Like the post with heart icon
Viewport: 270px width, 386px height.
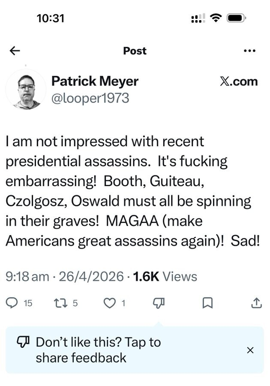[110, 303]
